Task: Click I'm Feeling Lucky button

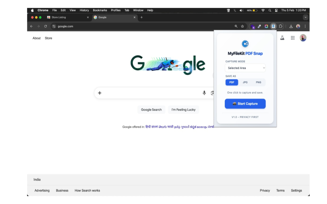Action: tap(184, 110)
